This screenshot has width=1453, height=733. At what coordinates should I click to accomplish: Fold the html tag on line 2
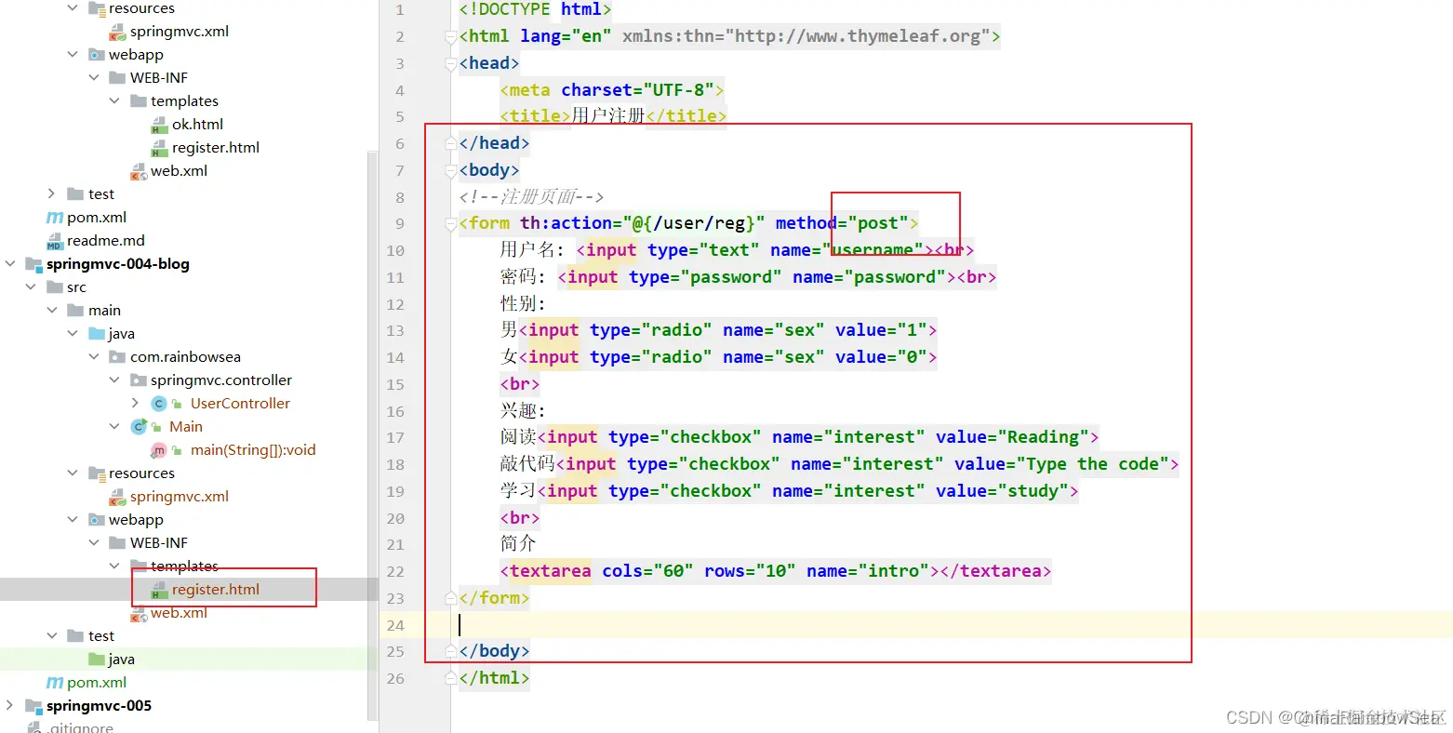(451, 36)
